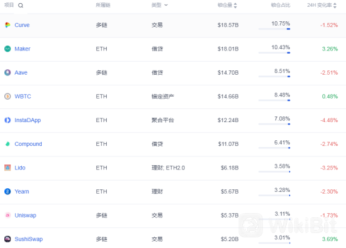Screen dimensions: 346x248
Task: Open the Curve project link
Action: pos(22,25)
